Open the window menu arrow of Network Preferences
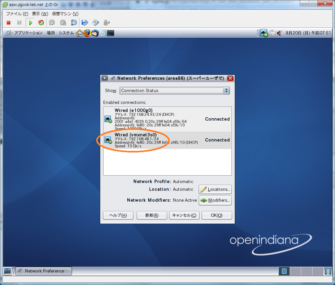The image size is (335, 285). 105,78
